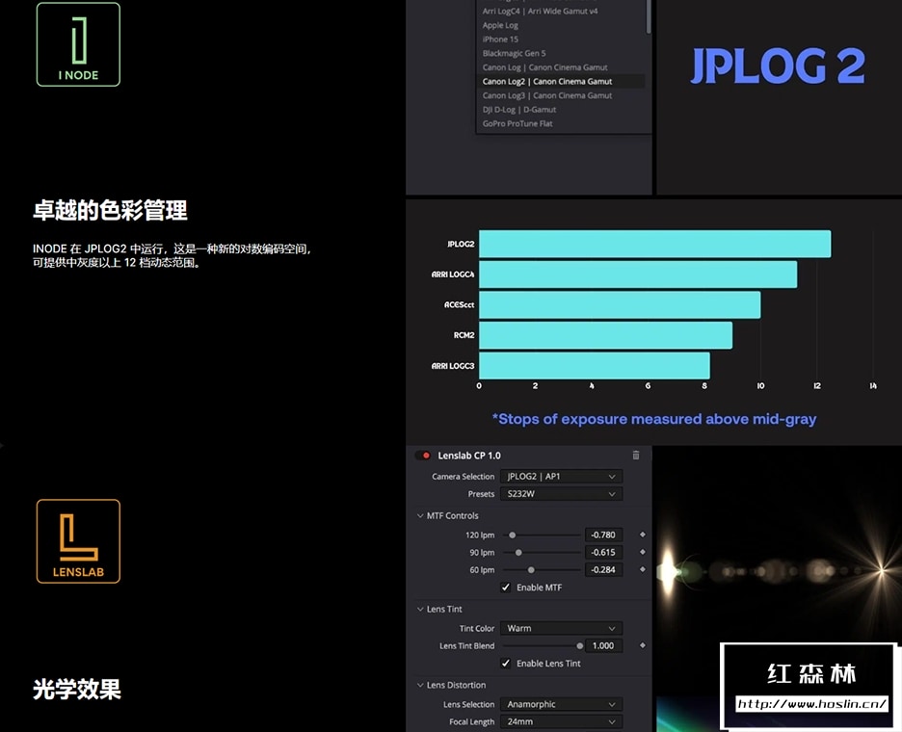Open the Camera Selection dropdown
This screenshot has width=902, height=732.
[561, 476]
